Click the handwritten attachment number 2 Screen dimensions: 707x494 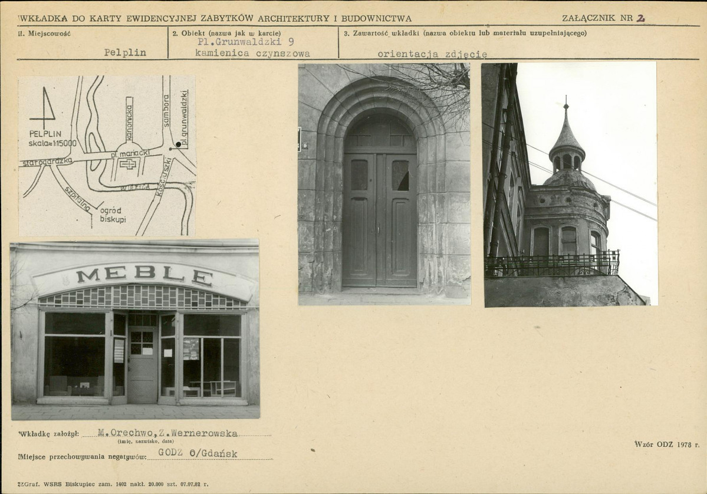640,18
